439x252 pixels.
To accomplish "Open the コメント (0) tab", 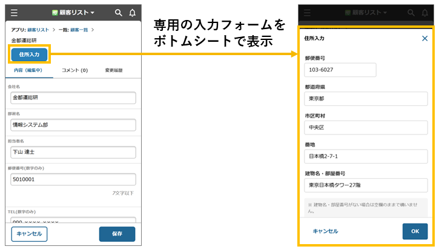I will tap(74, 70).
